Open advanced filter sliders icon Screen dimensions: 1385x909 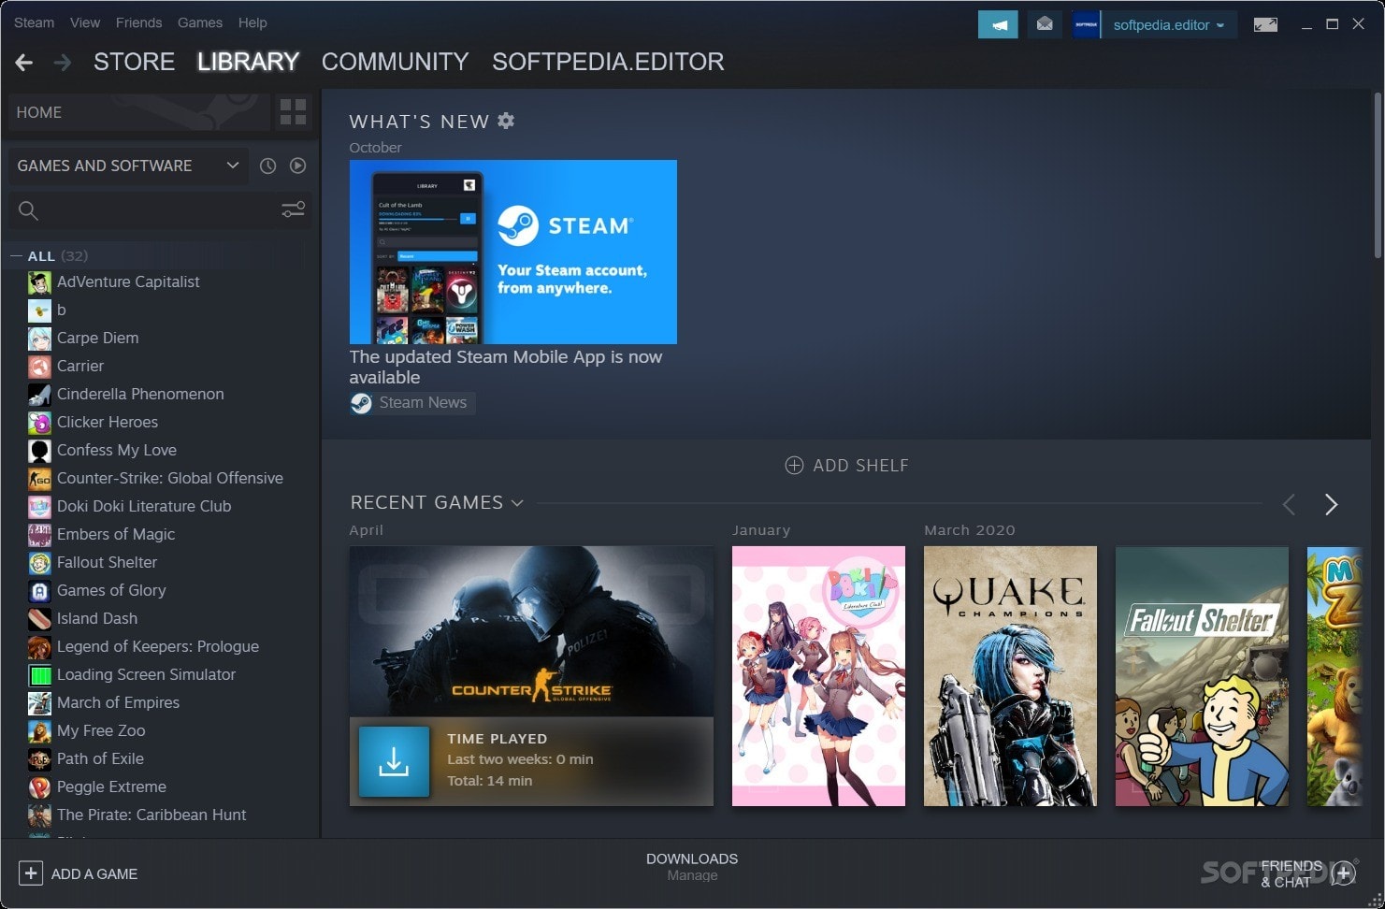(293, 209)
